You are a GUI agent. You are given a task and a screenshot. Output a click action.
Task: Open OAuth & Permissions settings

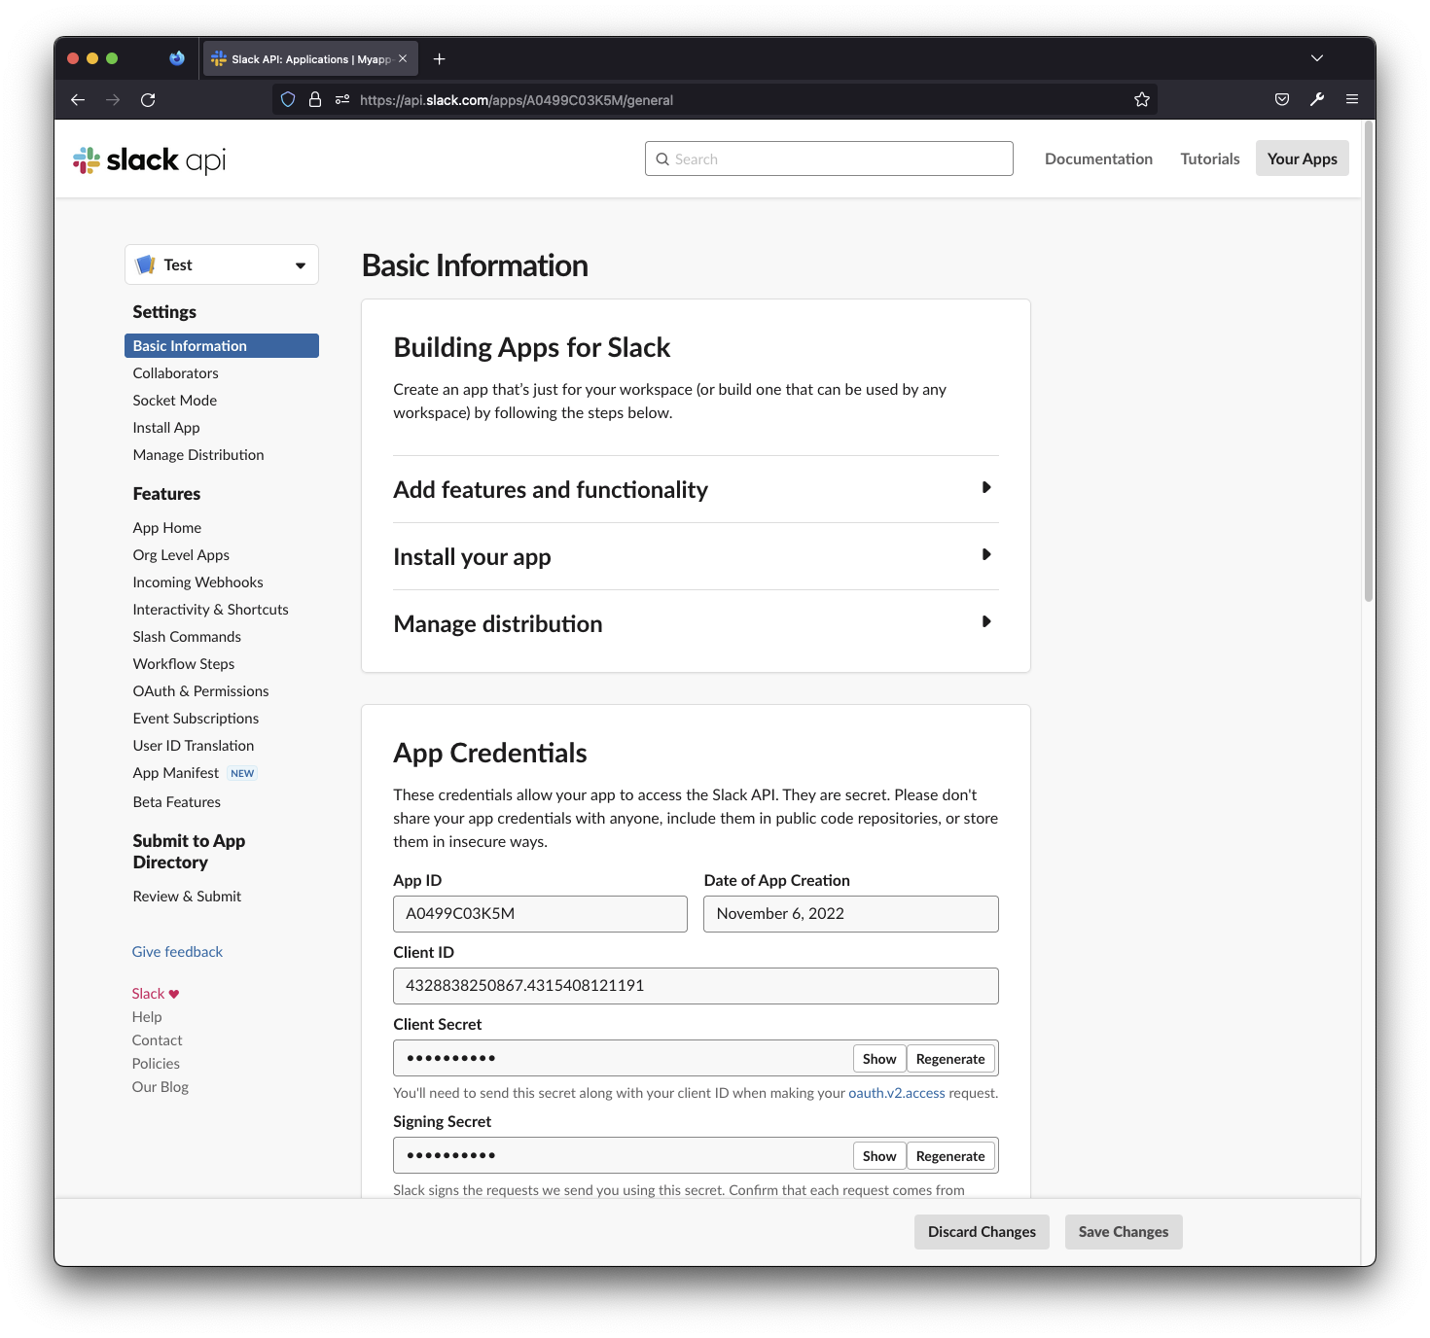pos(200,690)
